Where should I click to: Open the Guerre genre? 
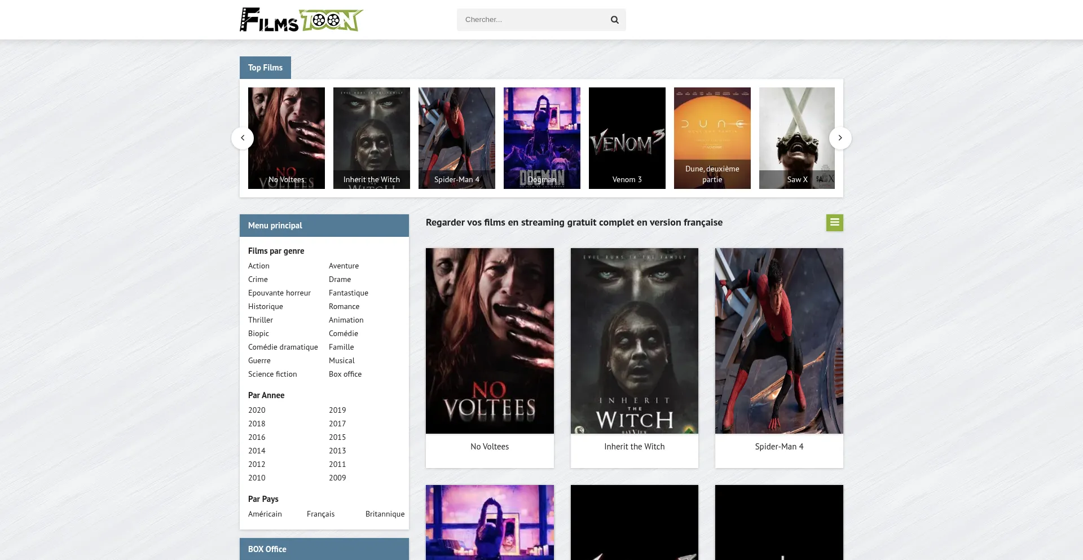[x=259, y=361]
